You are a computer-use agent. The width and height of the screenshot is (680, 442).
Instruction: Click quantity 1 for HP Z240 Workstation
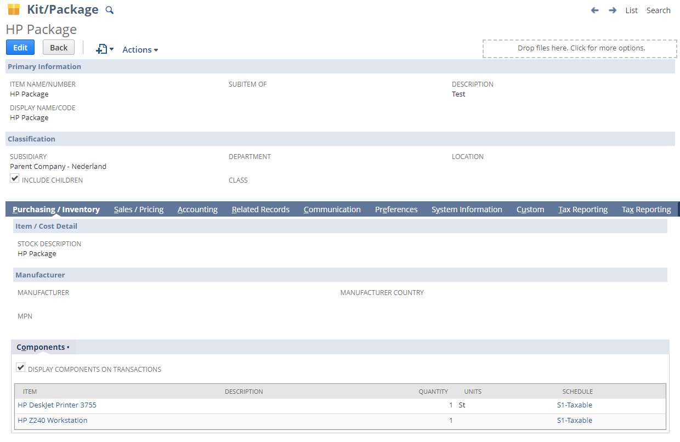[451, 421]
